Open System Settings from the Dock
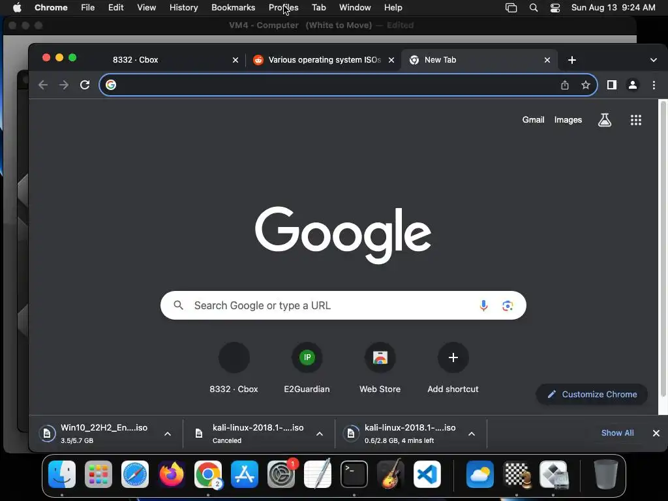 (x=281, y=474)
